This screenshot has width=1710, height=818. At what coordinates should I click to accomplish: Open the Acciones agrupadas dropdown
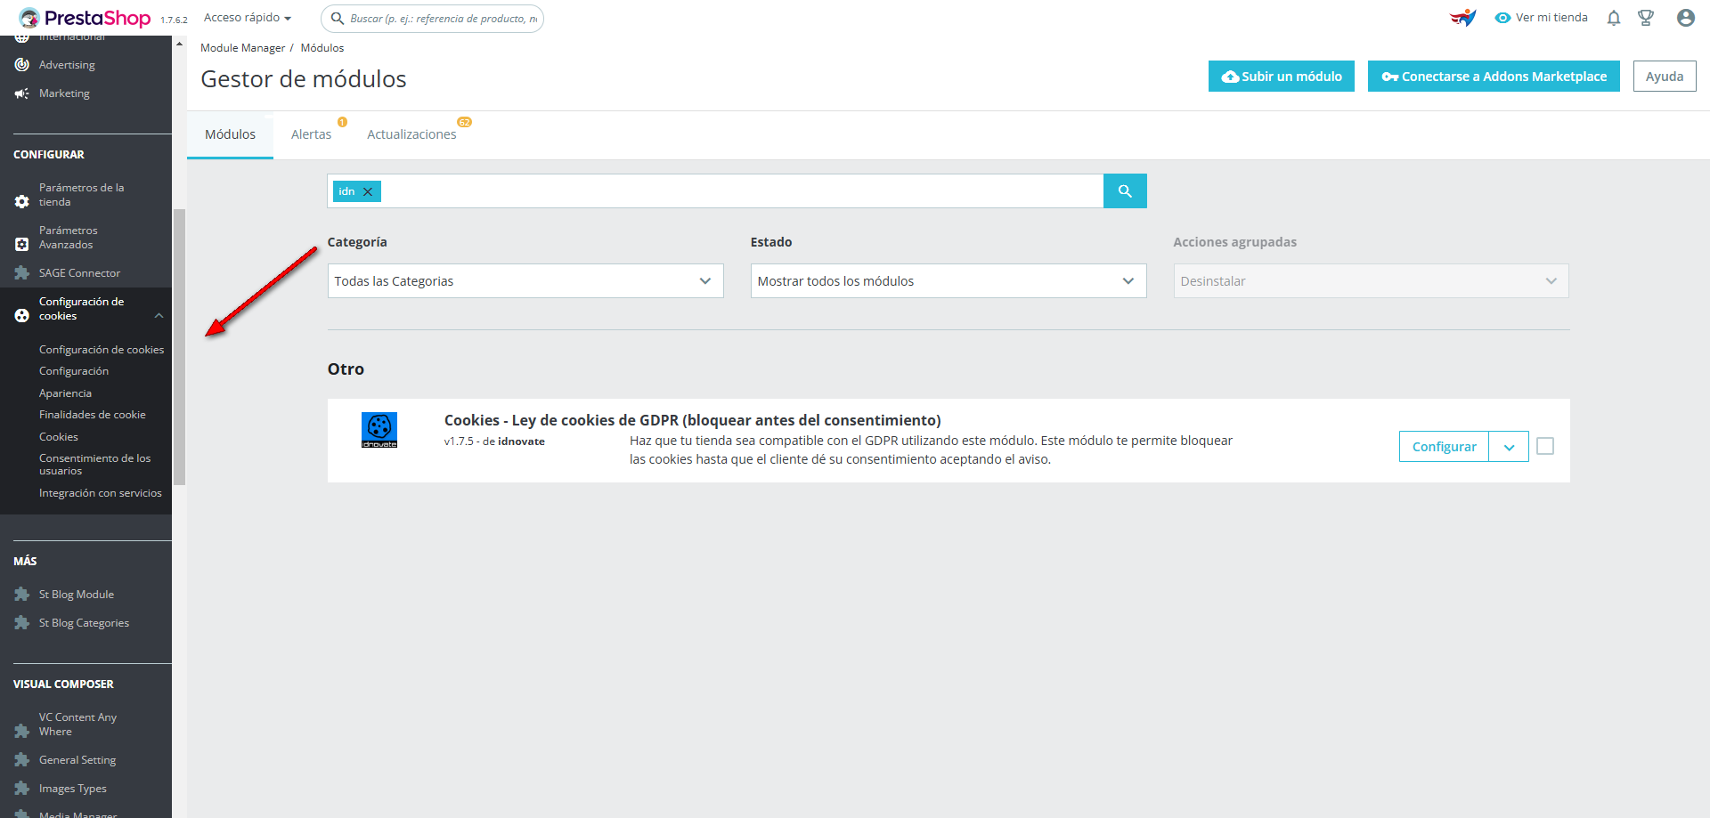[1372, 281]
